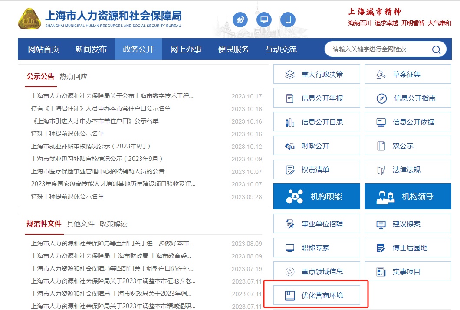Click the Weibo icon in header

coord(240,20)
